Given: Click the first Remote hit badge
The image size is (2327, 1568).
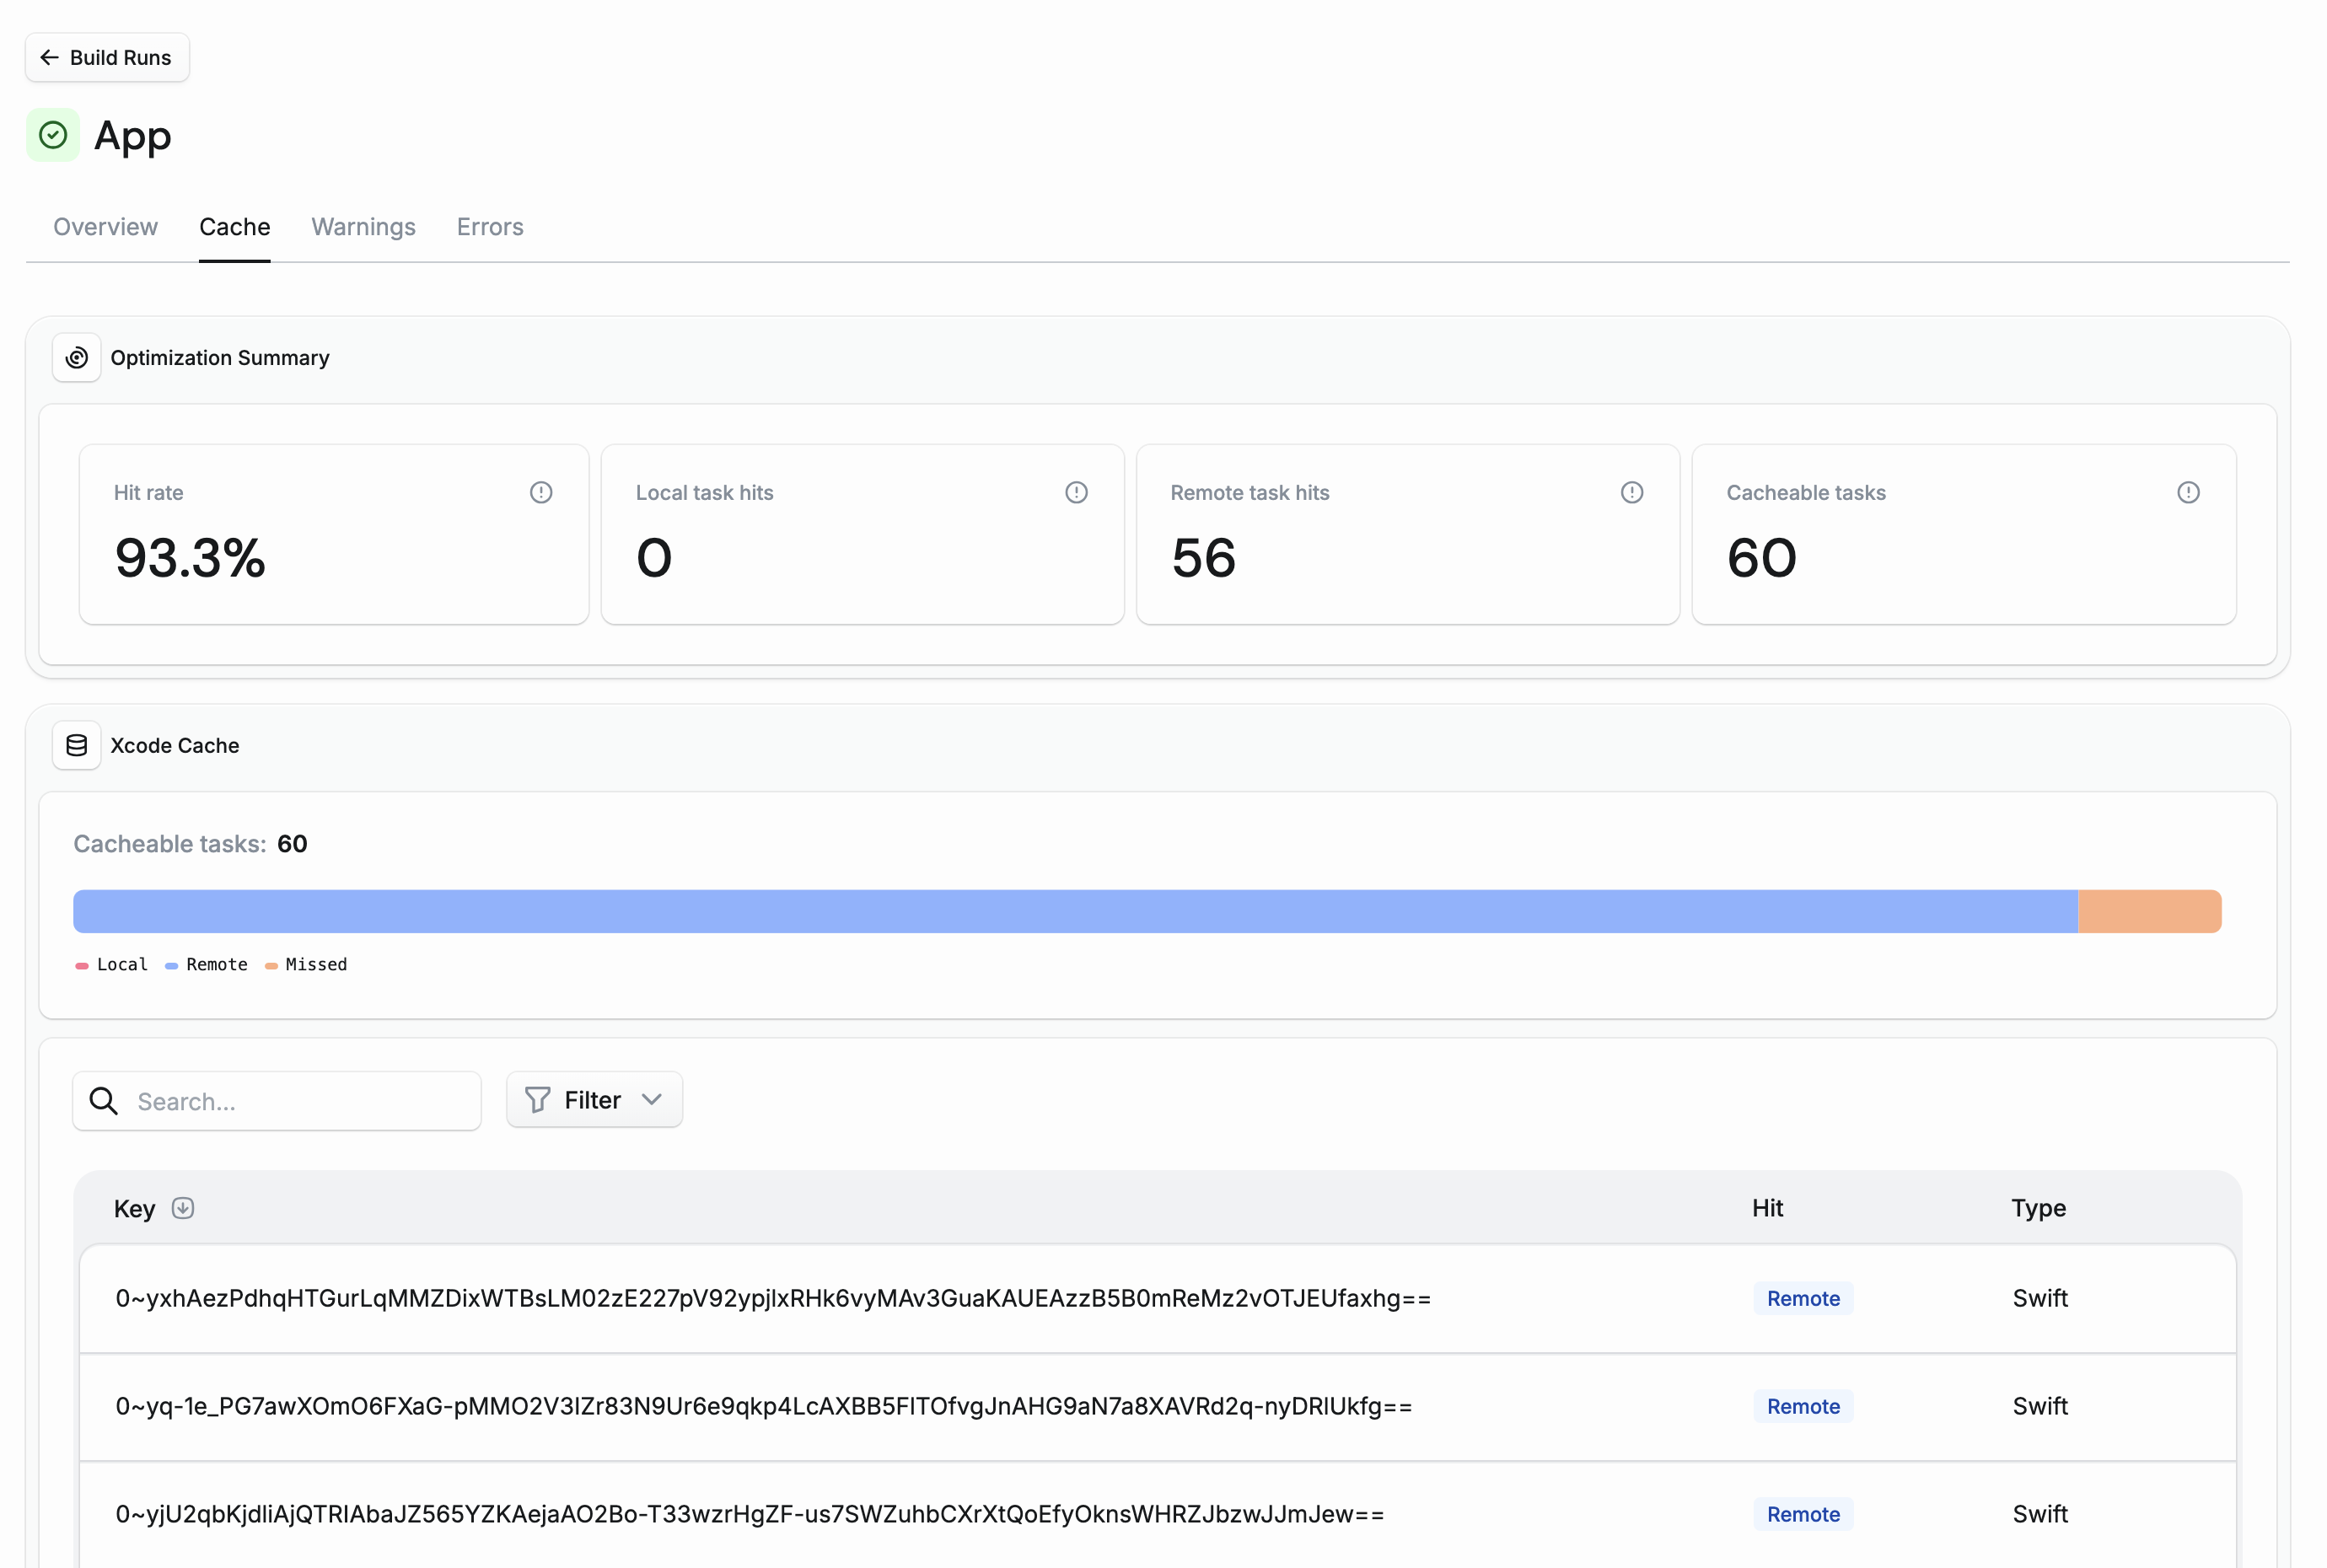Looking at the screenshot, I should pyautogui.click(x=1802, y=1298).
